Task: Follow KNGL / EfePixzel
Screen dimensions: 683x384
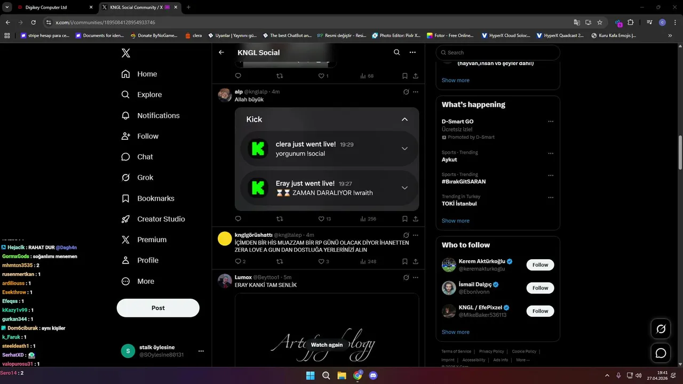Action: click(540, 311)
